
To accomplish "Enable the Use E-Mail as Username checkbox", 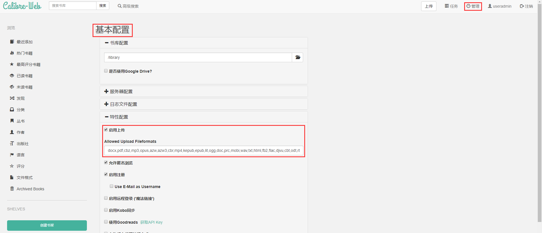I will [x=112, y=186].
